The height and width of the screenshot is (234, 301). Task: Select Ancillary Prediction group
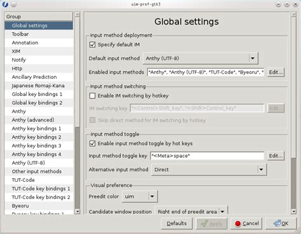pos(39,77)
